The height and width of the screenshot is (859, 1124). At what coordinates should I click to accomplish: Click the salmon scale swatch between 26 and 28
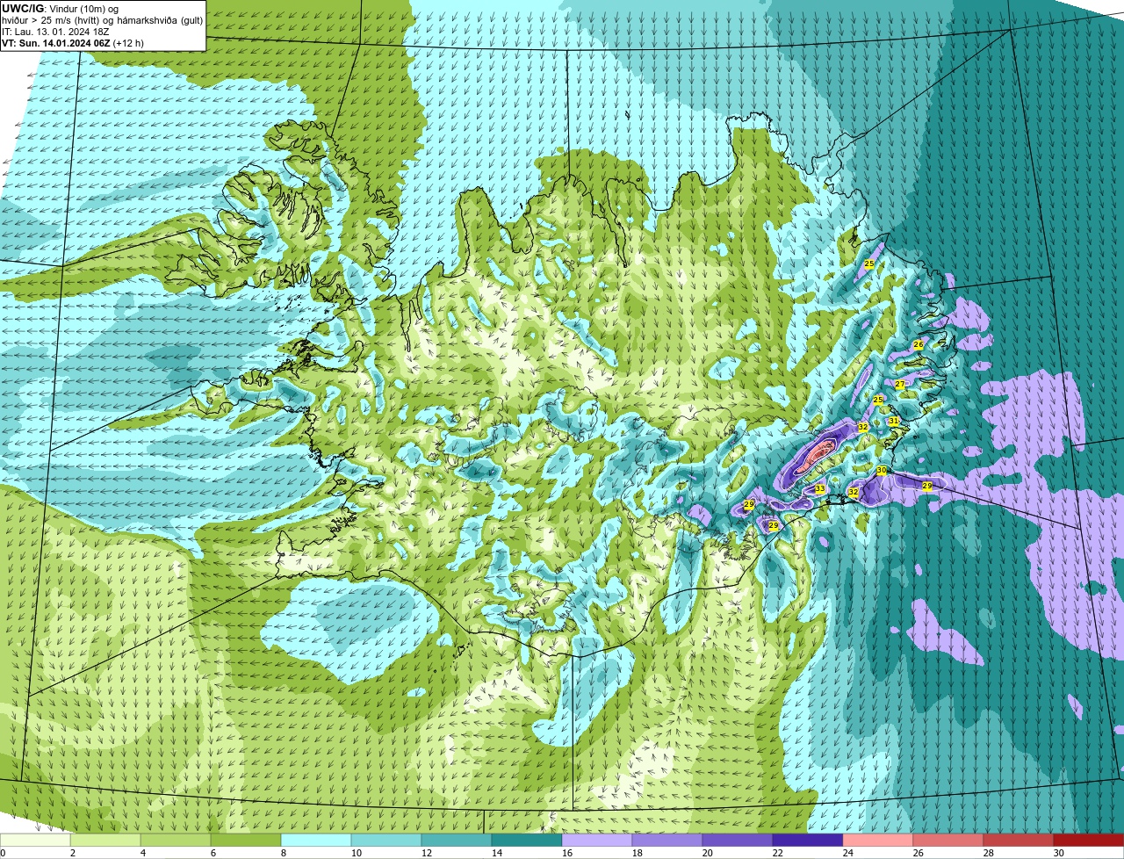948,840
